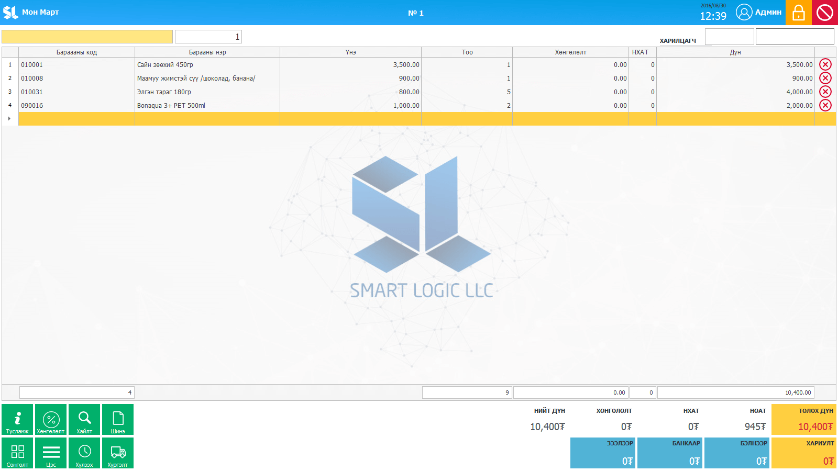Image resolution: width=838 pixels, height=471 pixels.
Task: Click price 3,500.00 in Үнэ column
Action: coord(350,64)
